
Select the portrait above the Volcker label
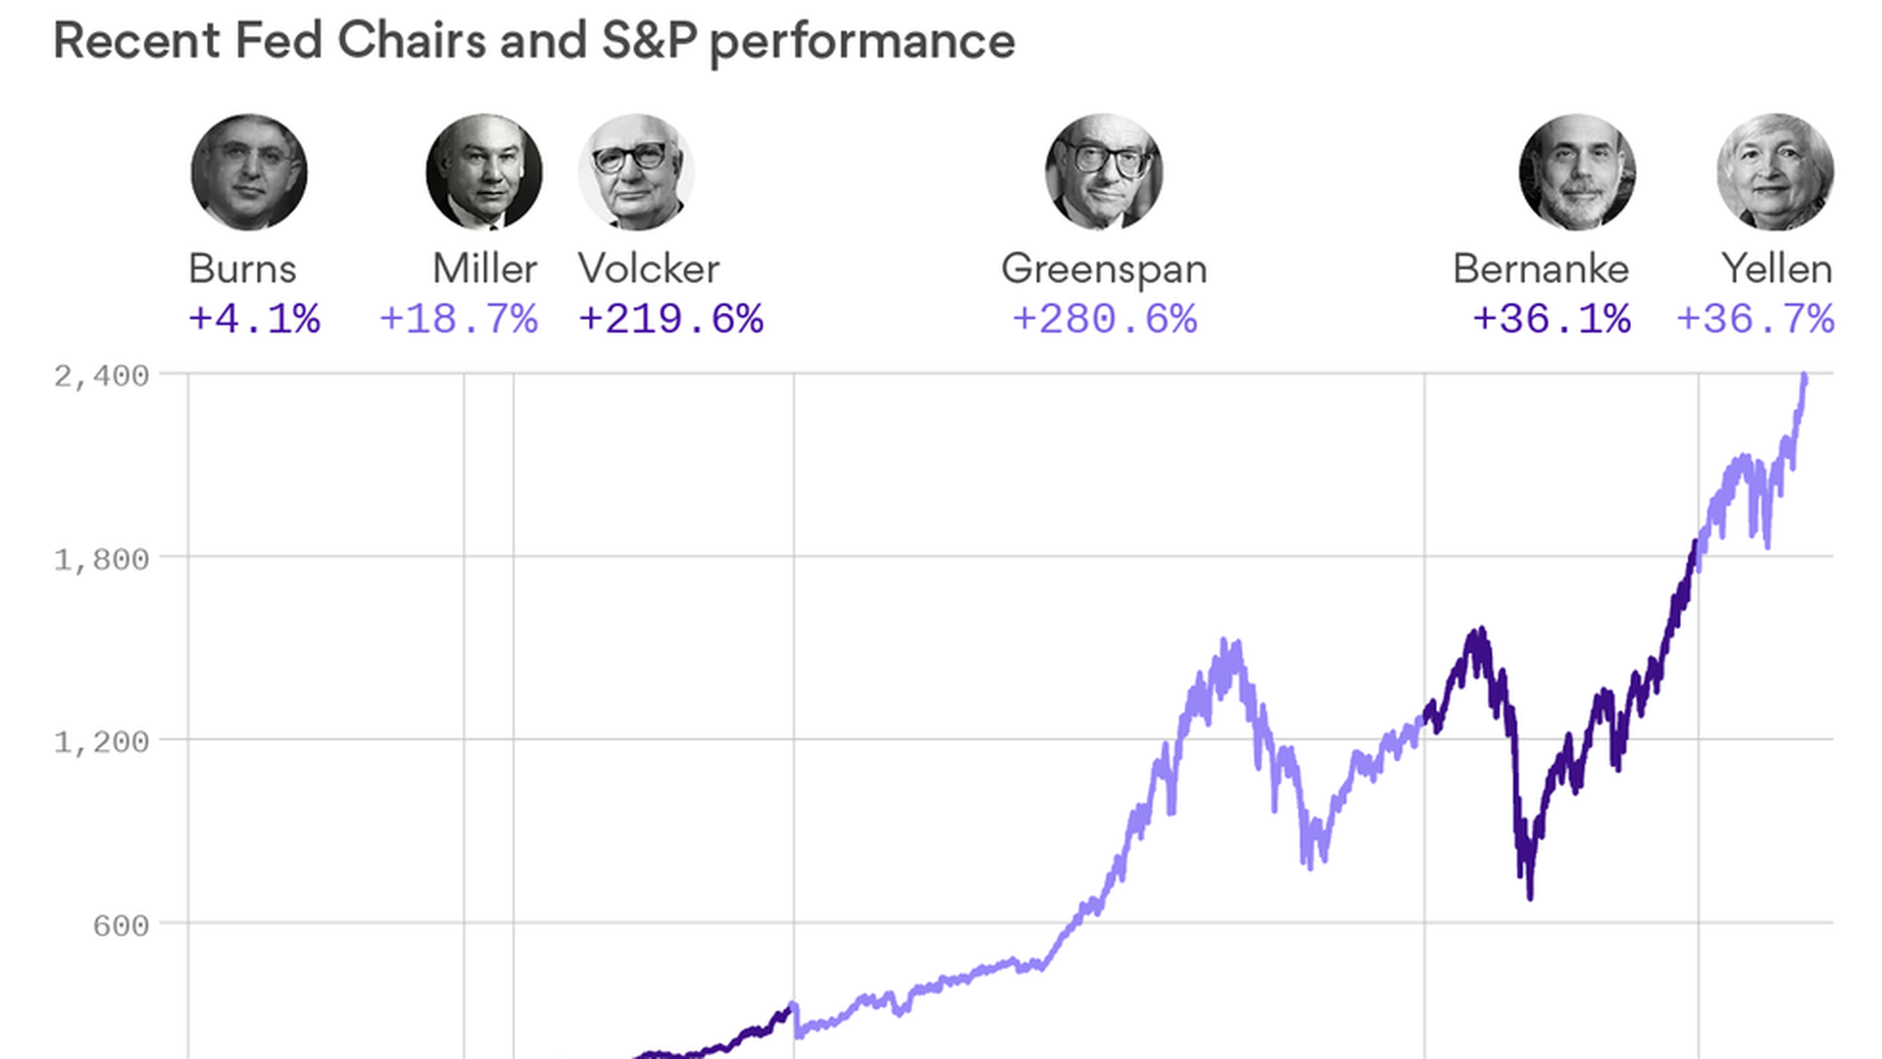coord(636,173)
